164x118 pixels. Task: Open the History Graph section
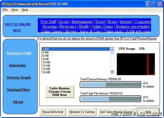(19, 77)
